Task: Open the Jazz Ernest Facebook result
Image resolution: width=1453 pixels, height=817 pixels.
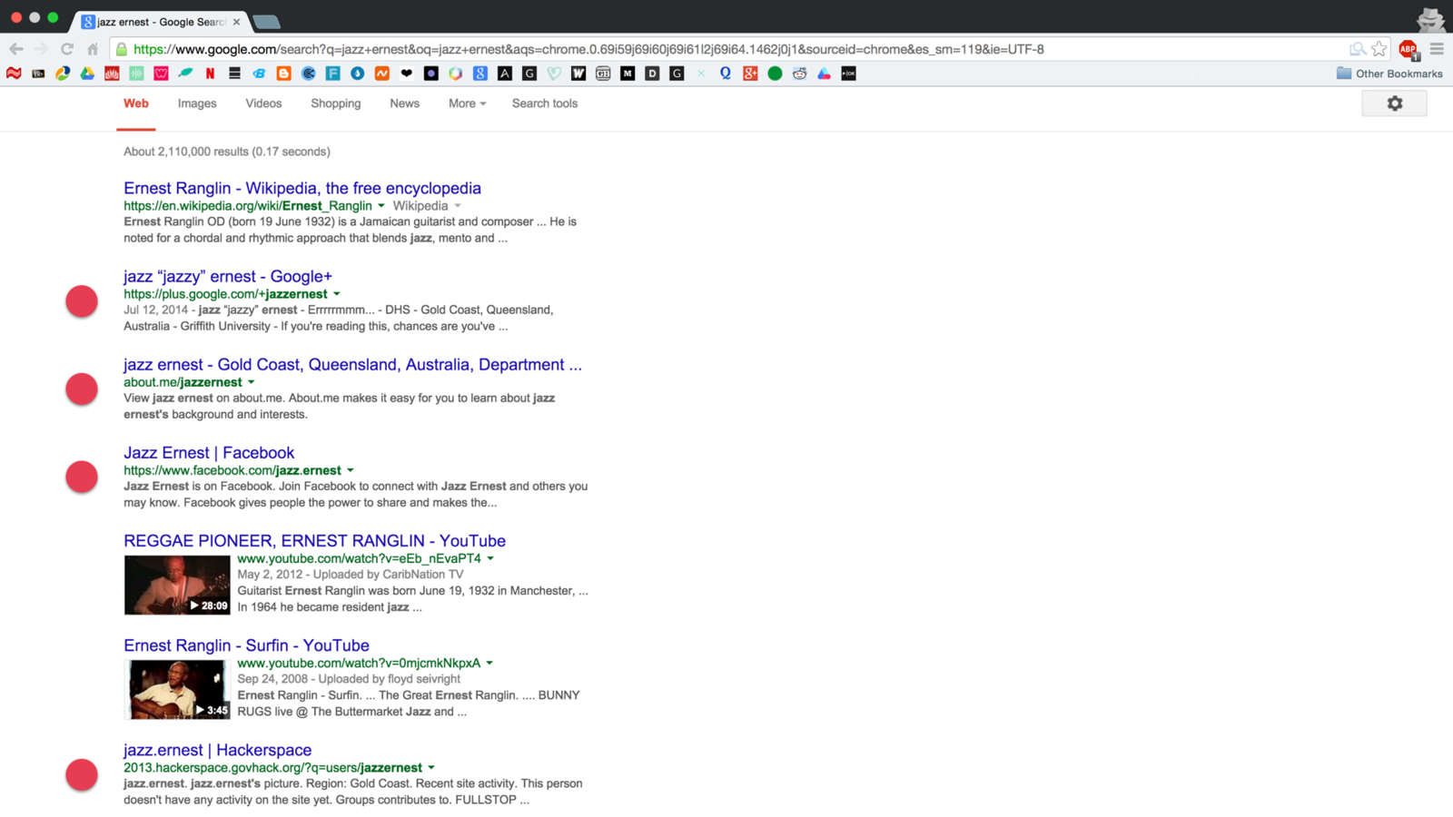Action: (209, 452)
